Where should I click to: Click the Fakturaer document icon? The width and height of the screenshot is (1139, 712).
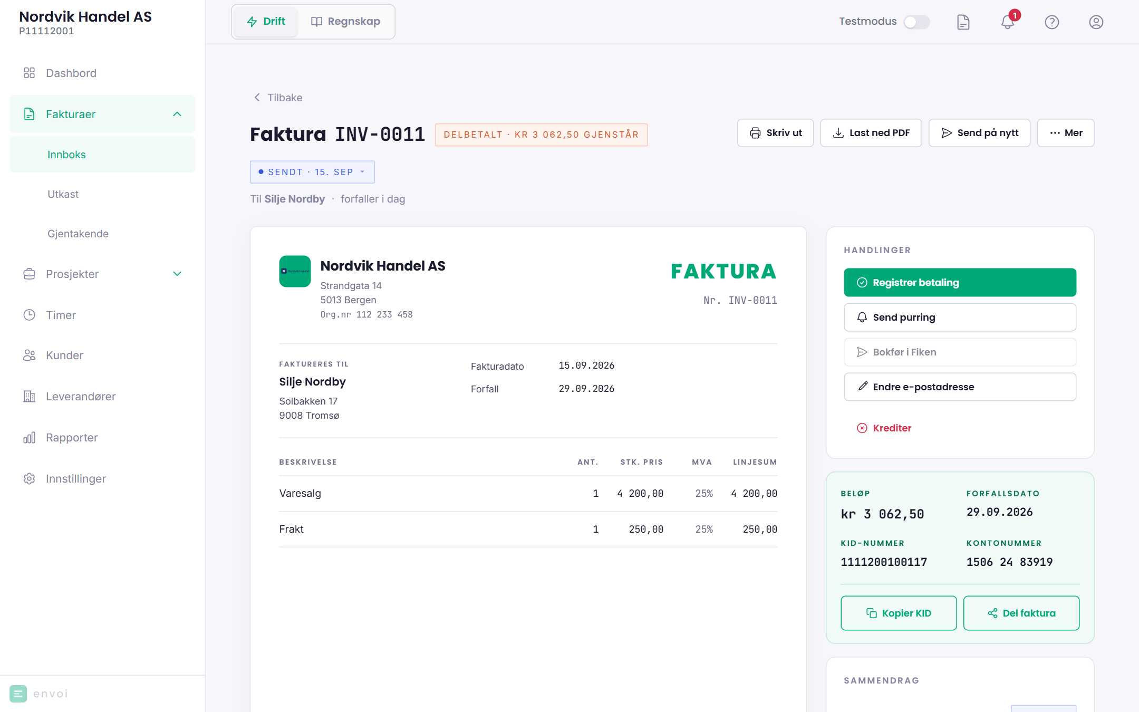pyautogui.click(x=29, y=114)
